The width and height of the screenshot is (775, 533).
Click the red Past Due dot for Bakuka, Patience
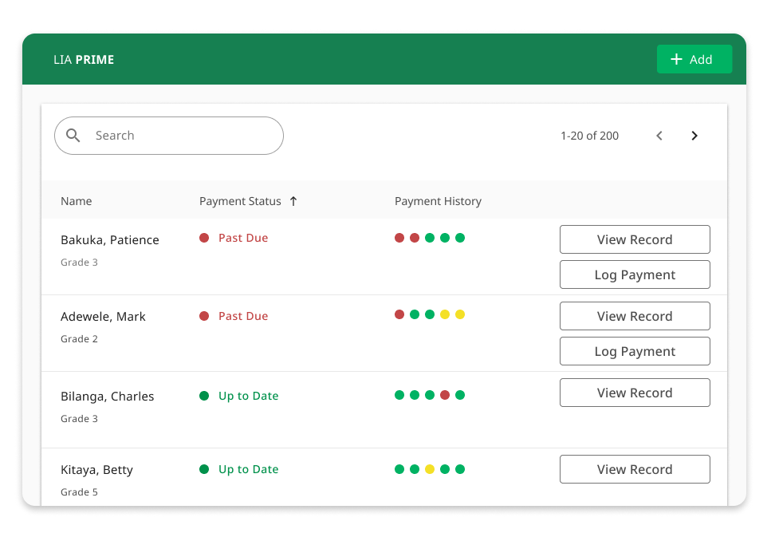coord(204,238)
